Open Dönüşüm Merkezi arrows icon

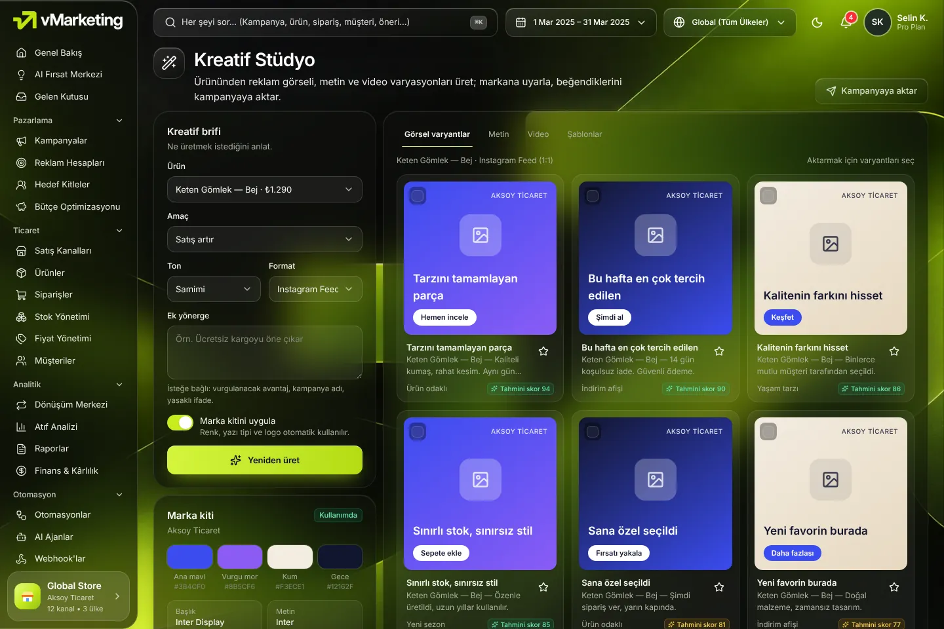tap(22, 405)
